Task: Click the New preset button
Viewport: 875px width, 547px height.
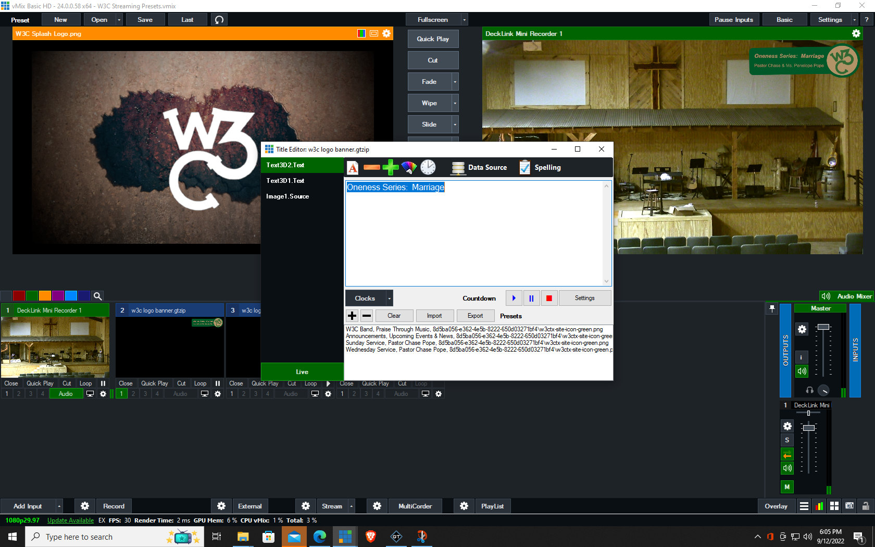Action: click(x=60, y=20)
